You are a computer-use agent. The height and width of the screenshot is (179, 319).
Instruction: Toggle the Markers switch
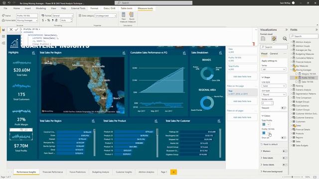(285, 151)
